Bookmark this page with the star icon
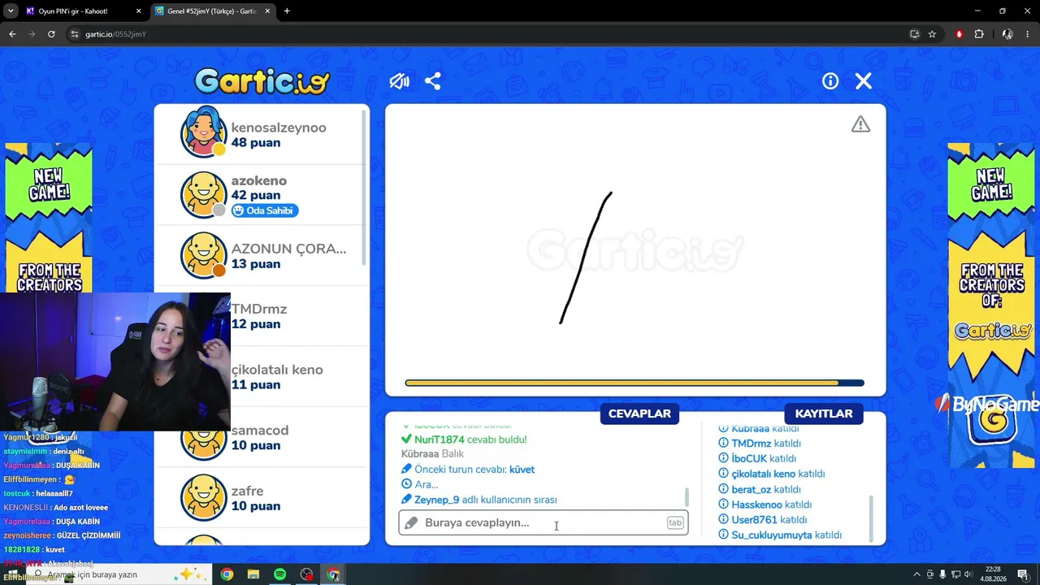1040x585 pixels. click(932, 34)
